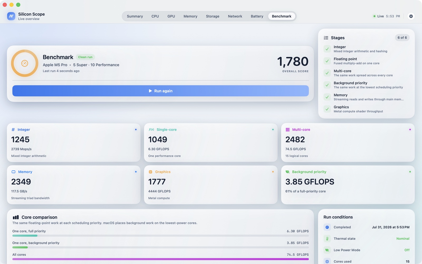Click the Memory score 2349

[x=21, y=182]
